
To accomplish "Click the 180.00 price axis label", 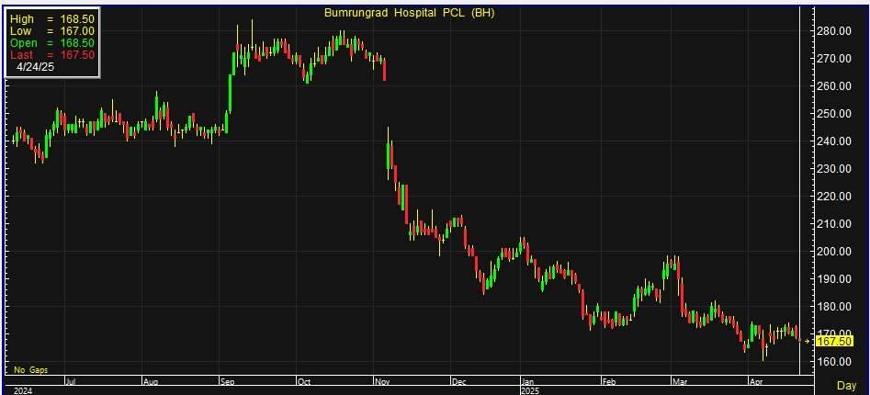I will [834, 307].
